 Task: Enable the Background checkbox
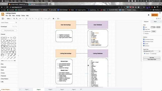[x=144, y=31]
